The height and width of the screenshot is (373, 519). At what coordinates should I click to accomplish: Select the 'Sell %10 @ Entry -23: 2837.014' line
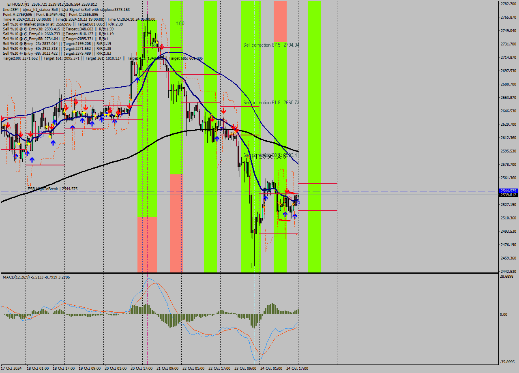[57, 43]
